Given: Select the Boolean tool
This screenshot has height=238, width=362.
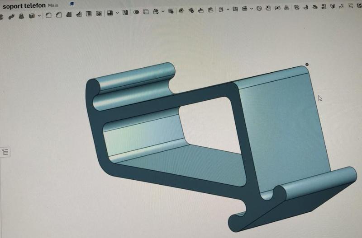Looking at the screenshot, I should tap(136, 12).
